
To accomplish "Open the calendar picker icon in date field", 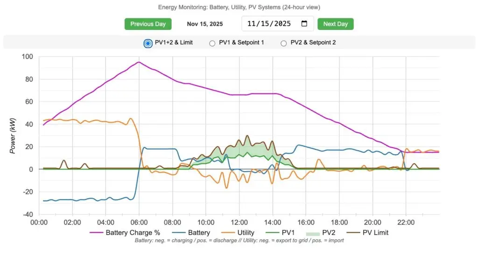I will (304, 24).
